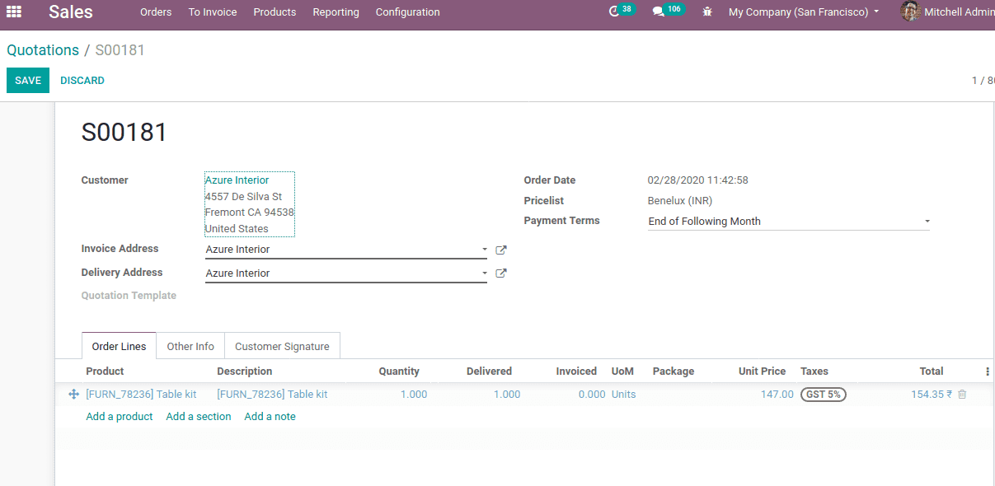Sort by Total column header

coord(932,372)
